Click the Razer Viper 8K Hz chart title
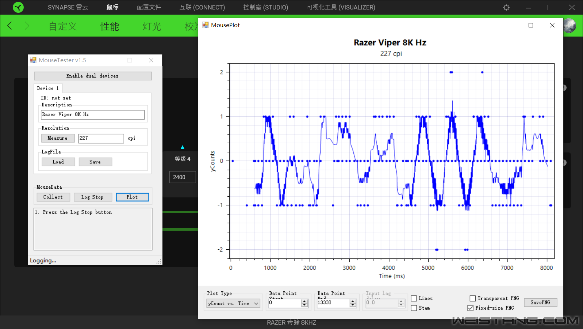Image resolution: width=583 pixels, height=329 pixels. tap(390, 42)
